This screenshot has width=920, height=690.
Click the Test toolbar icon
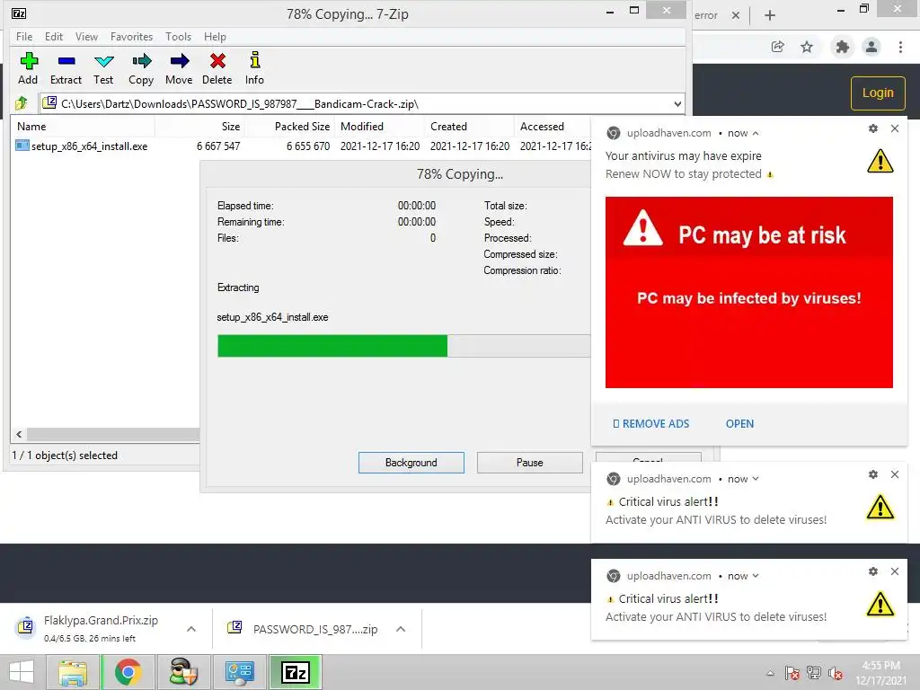point(103,68)
